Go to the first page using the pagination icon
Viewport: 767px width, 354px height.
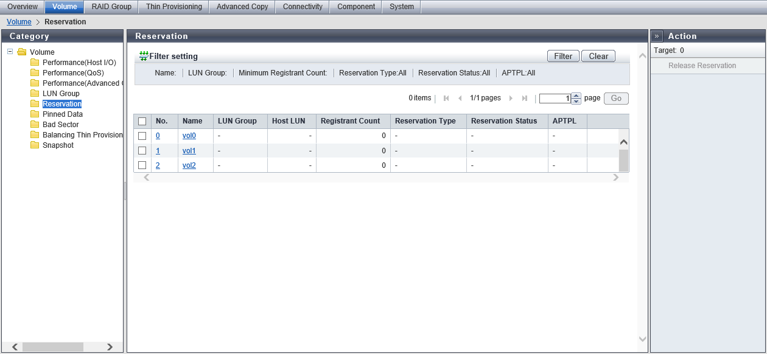click(446, 99)
